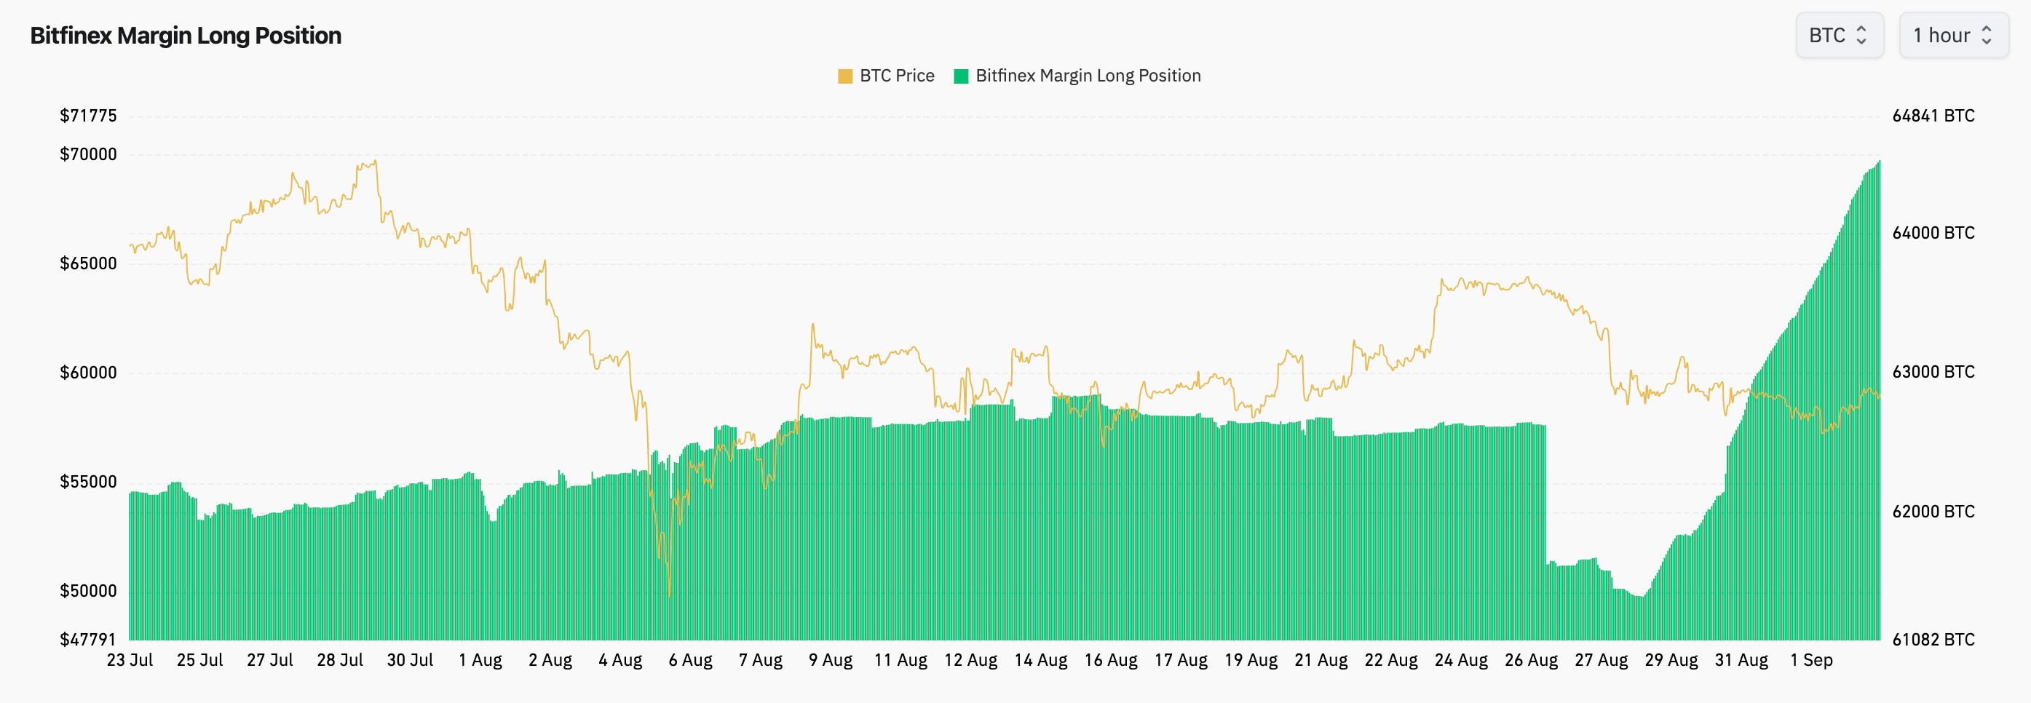Click the $65000 label on the left price axis
Image resolution: width=2031 pixels, height=703 pixels.
click(88, 264)
